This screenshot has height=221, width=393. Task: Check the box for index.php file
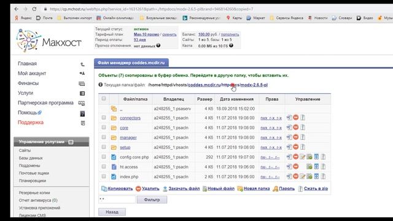[104, 176]
